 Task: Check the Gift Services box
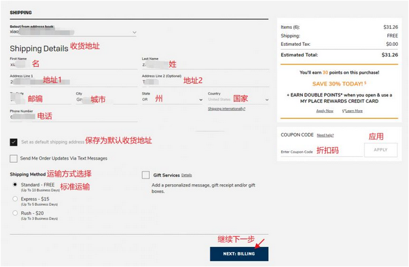[x=146, y=175]
